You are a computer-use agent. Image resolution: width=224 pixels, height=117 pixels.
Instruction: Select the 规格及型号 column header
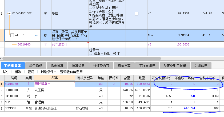point(85,78)
